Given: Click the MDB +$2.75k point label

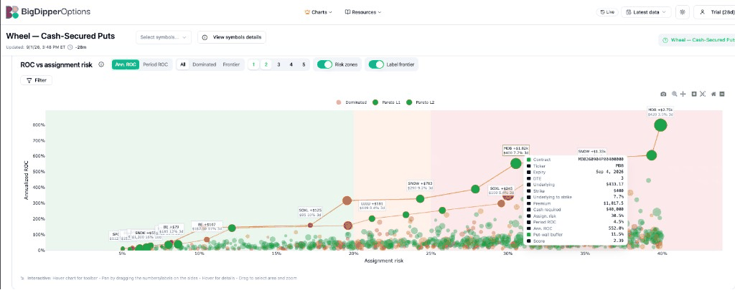Looking at the screenshot, I should click(660, 111).
